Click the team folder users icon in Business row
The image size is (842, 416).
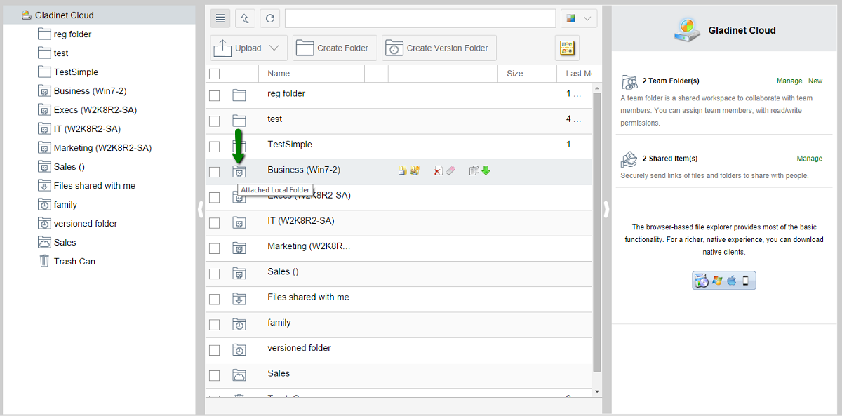415,170
